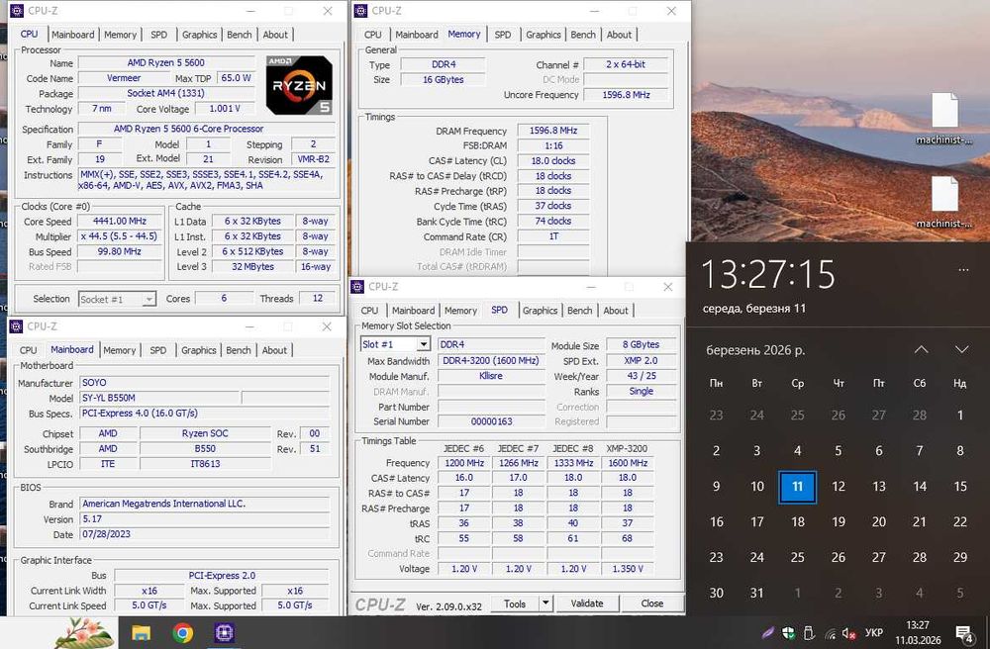Screen dimensions: 990x649
Task: Go to previous month with up chevron
Action: pos(921,349)
